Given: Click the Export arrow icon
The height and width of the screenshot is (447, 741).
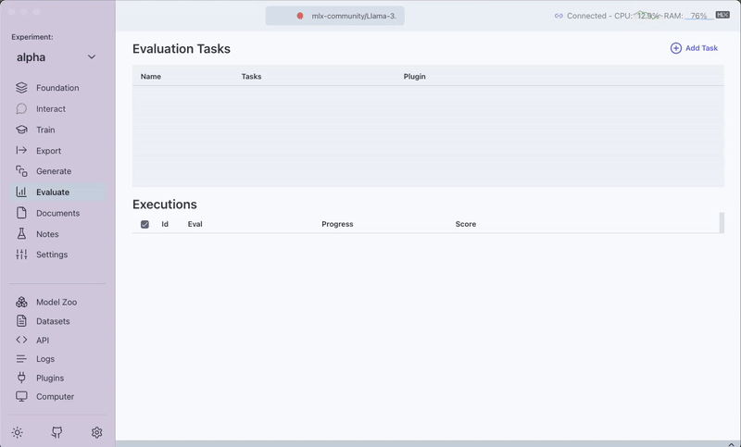Looking at the screenshot, I should [21, 151].
